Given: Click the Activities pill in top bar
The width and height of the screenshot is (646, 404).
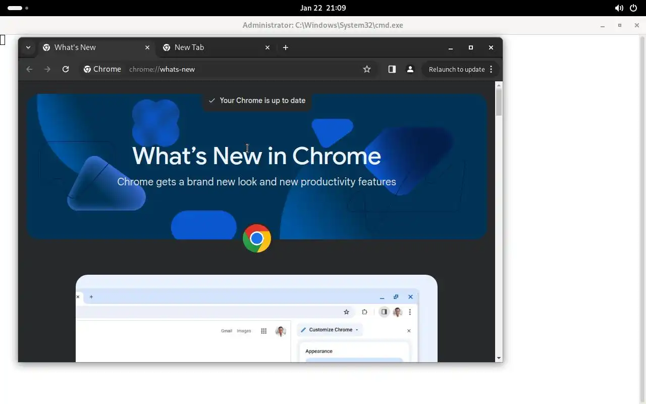Looking at the screenshot, I should pyautogui.click(x=18, y=8).
